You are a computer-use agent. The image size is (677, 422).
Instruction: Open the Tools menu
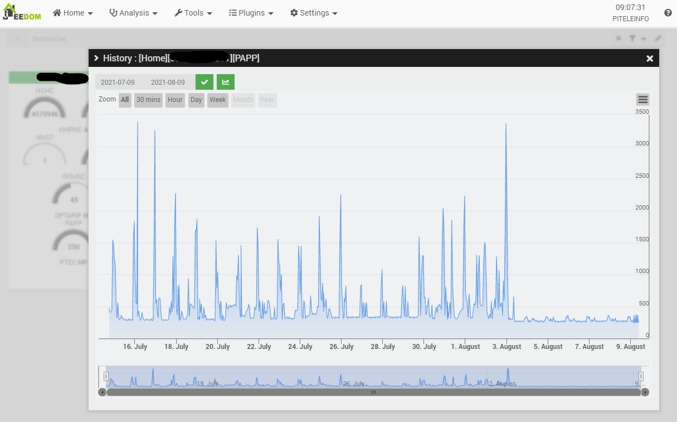point(193,13)
